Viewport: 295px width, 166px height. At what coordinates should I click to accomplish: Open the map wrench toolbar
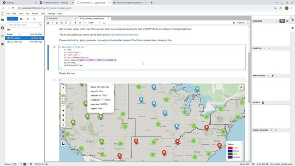click(241, 87)
